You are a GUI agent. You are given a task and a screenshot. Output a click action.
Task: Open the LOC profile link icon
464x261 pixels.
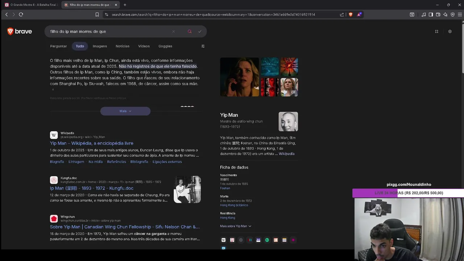[x=276, y=240]
